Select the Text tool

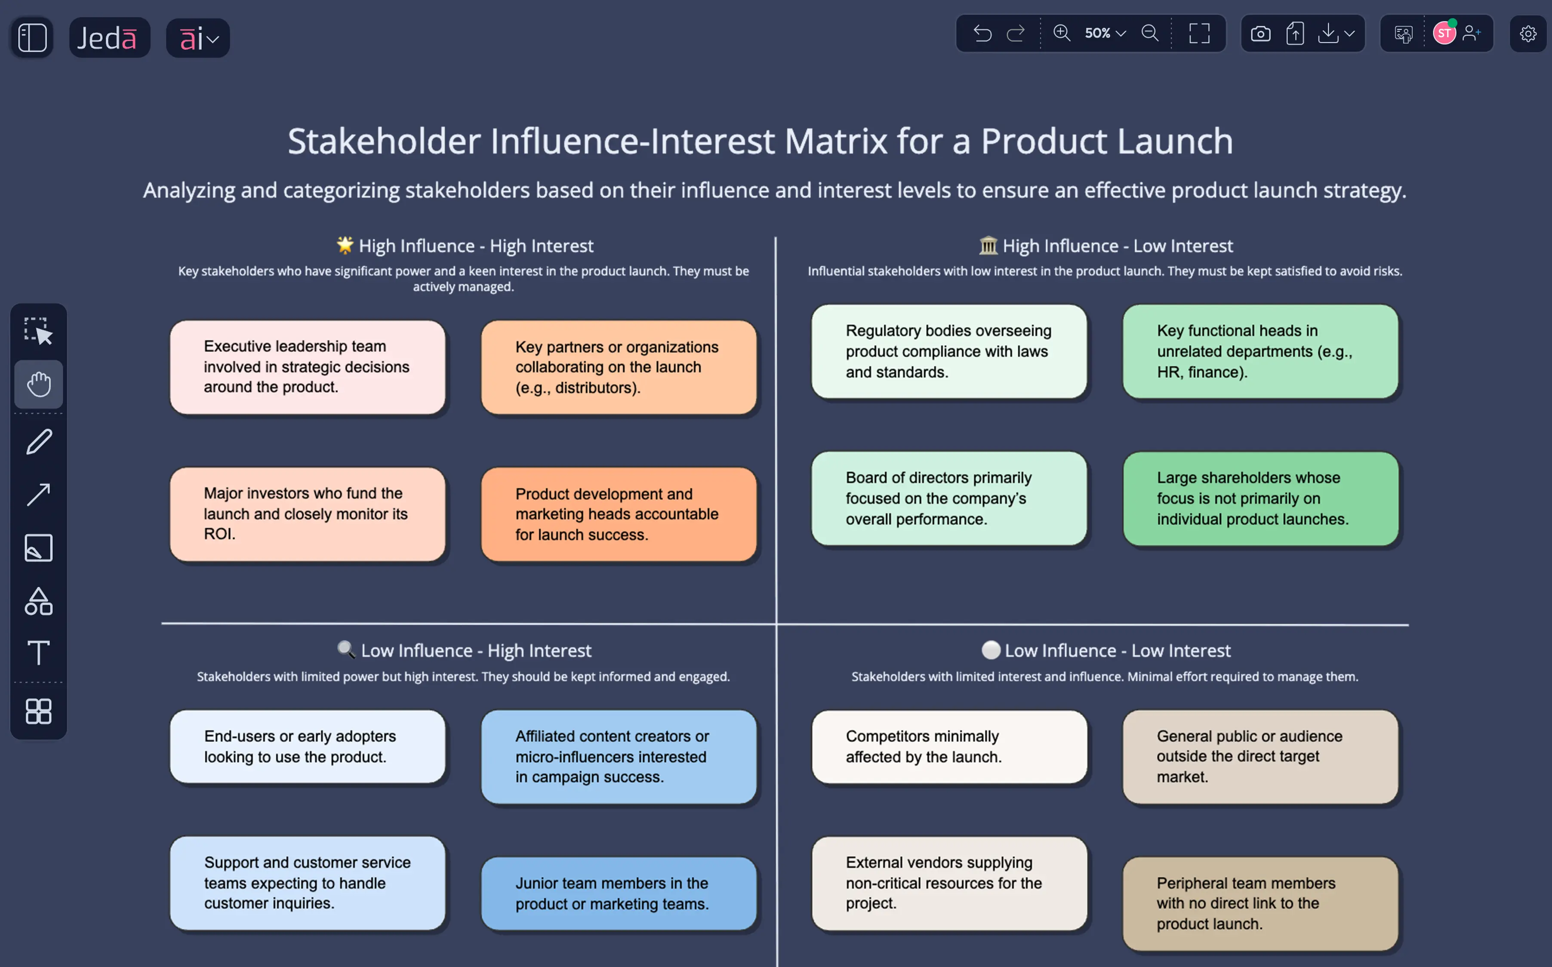click(x=38, y=653)
